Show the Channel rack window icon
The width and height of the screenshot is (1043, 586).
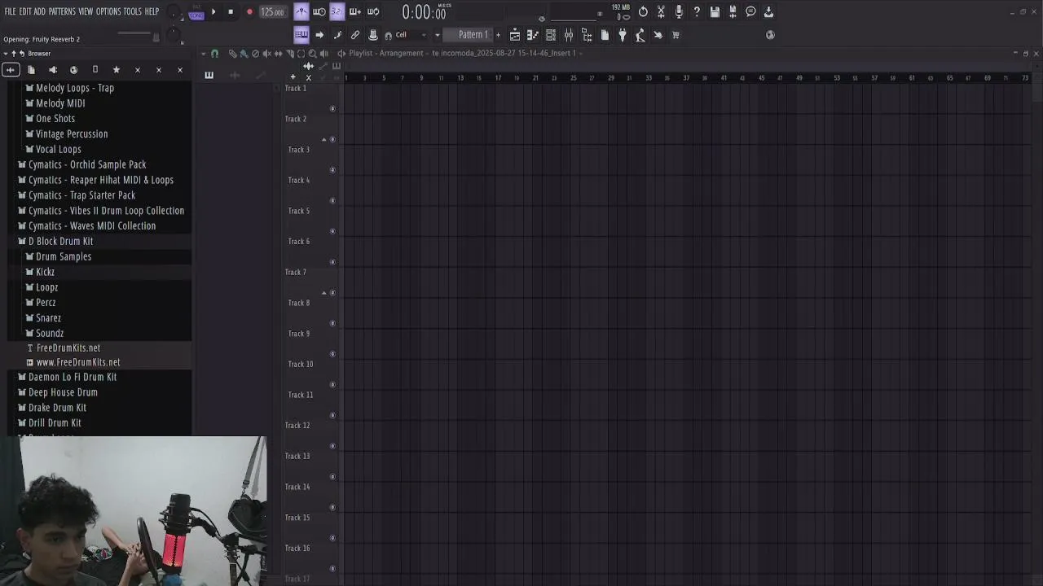point(551,35)
